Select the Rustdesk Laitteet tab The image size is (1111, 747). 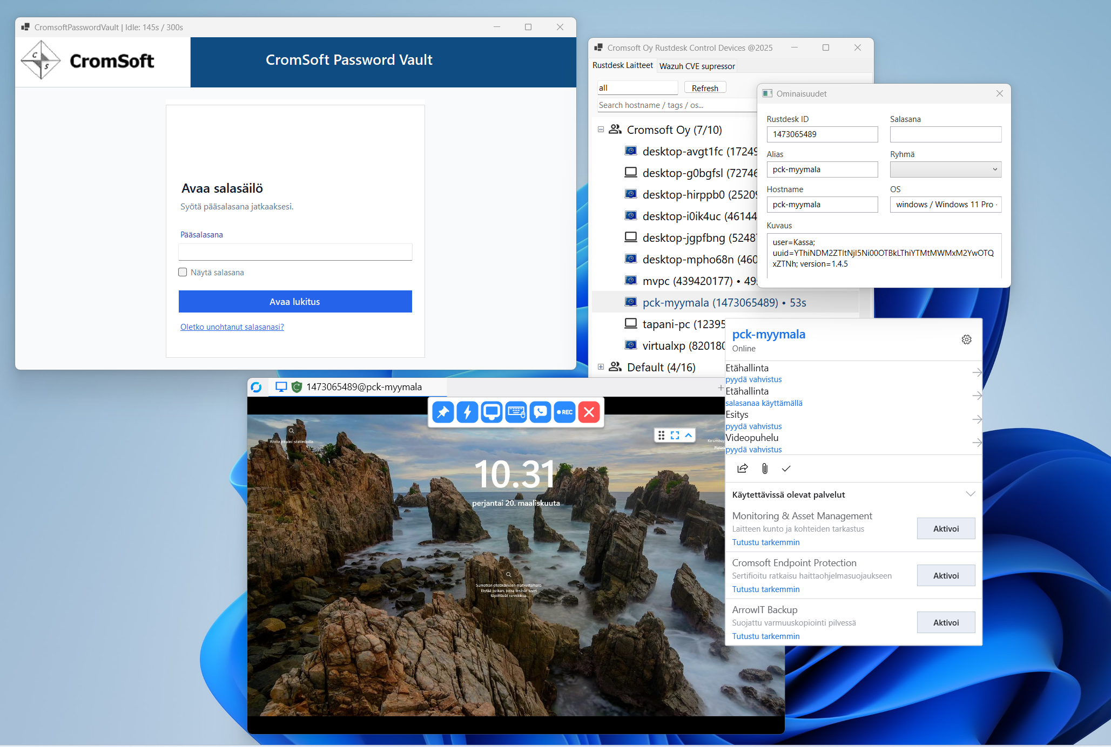pos(623,65)
